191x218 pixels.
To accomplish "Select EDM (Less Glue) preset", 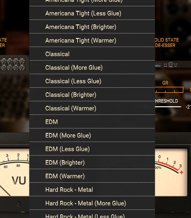I will (92, 149).
